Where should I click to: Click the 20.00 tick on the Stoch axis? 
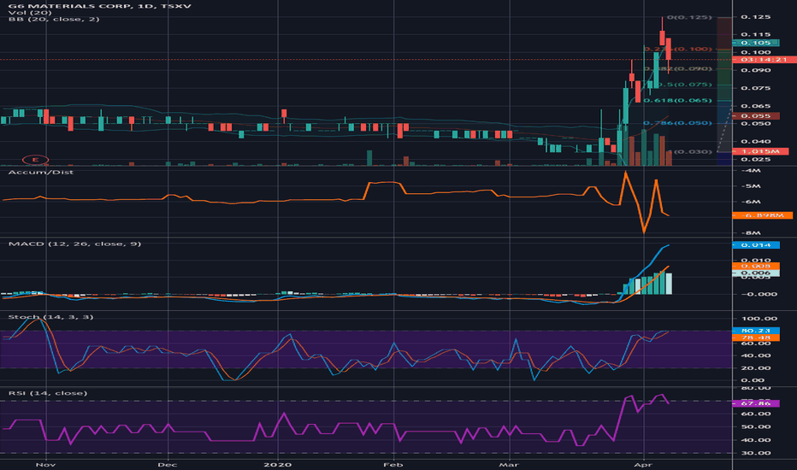756,367
